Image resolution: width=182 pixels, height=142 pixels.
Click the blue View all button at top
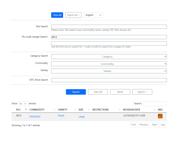(x=57, y=15)
